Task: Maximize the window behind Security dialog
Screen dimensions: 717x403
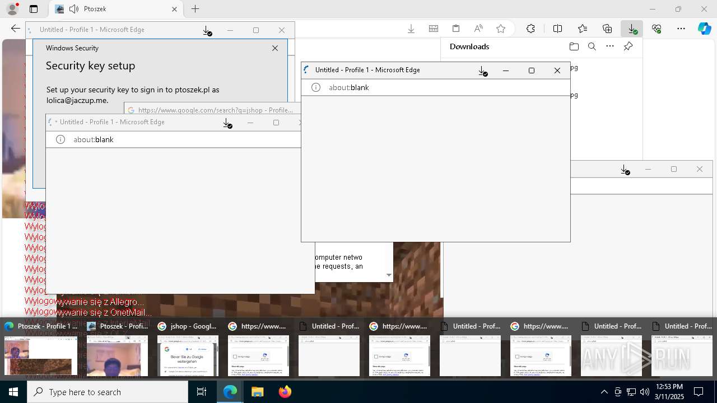Action: (256, 30)
